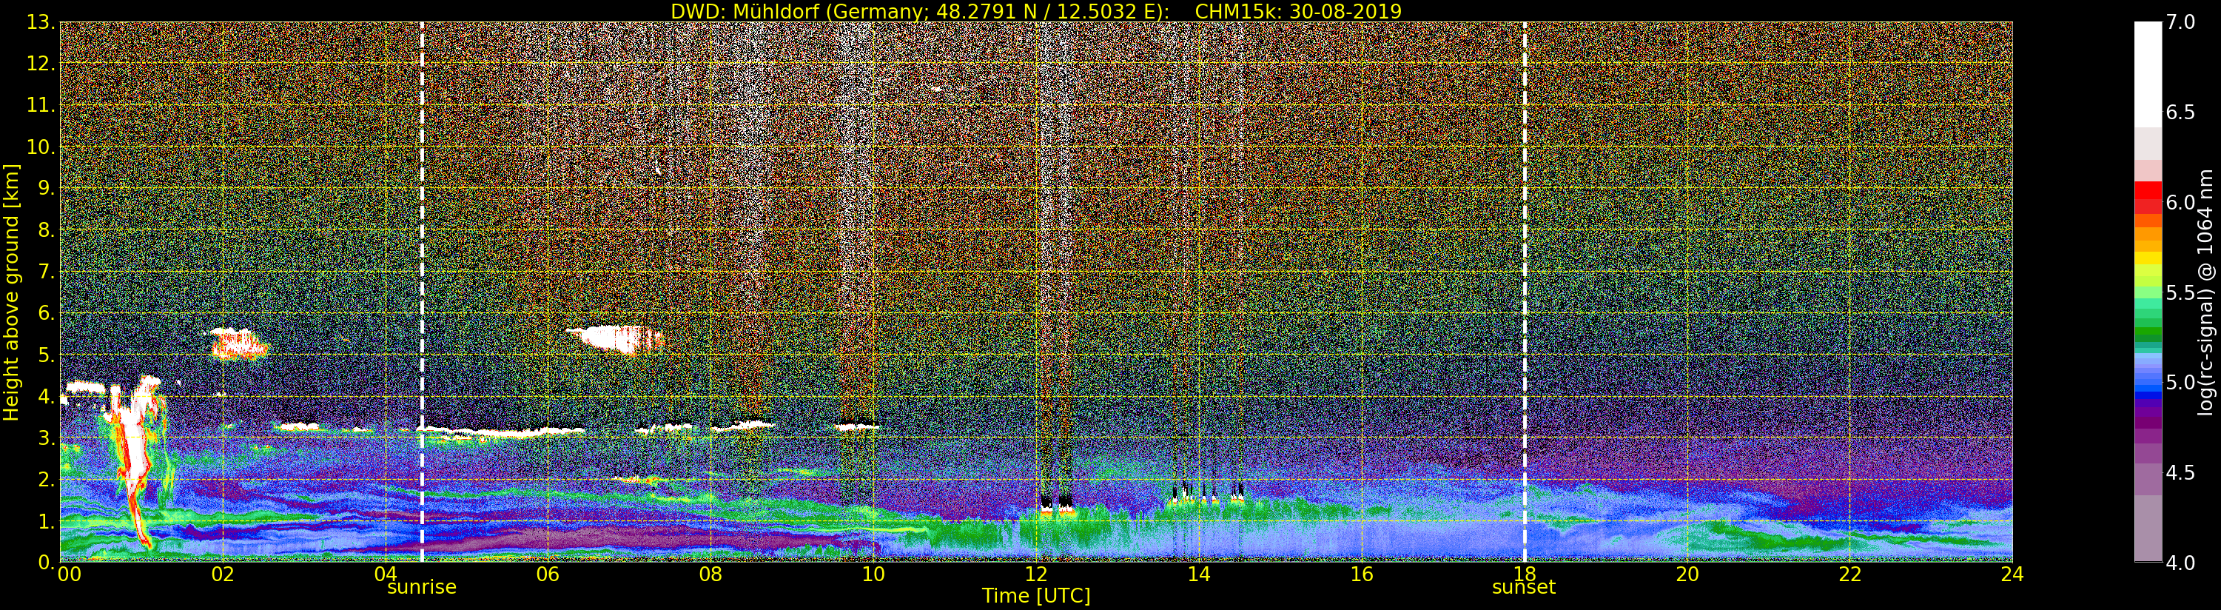Click the "8." tick on the height axis

click(47, 230)
